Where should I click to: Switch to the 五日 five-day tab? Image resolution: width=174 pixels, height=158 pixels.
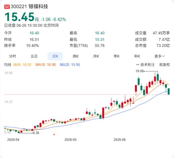tap(34, 56)
